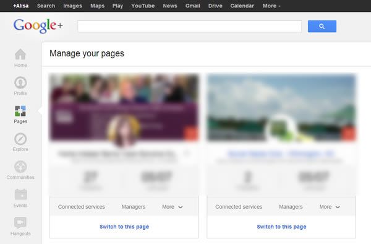
Task: Select the Pages icon in the sidebar
Action: [20, 111]
